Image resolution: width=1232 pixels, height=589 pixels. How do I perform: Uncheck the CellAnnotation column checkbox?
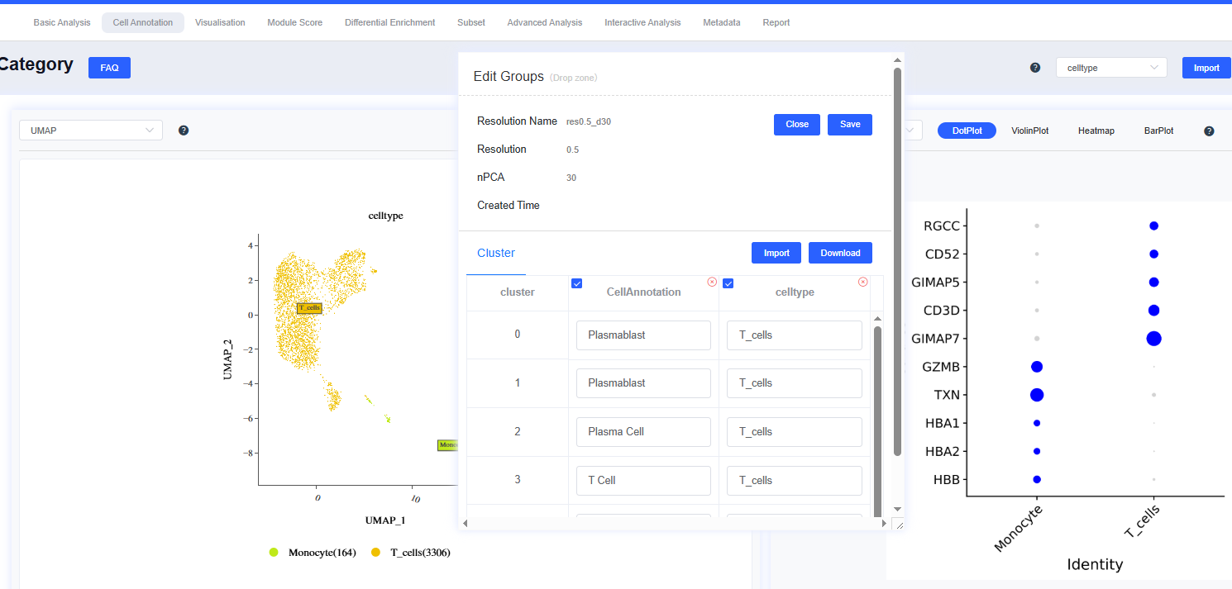coord(577,284)
